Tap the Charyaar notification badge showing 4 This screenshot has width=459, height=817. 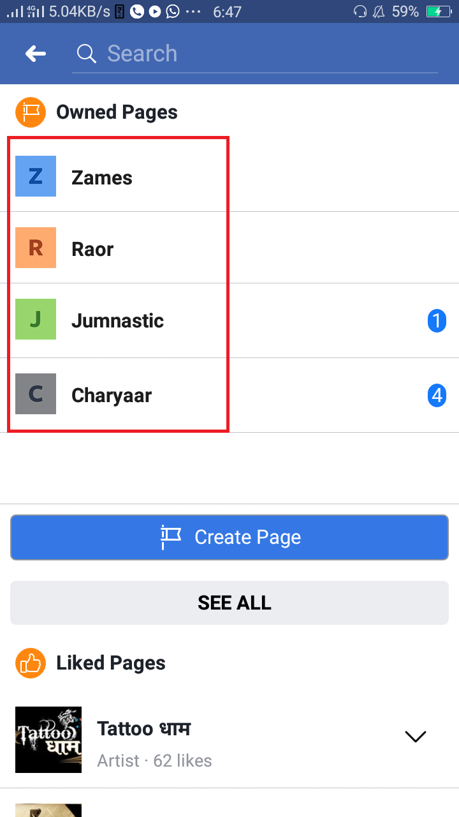click(437, 395)
